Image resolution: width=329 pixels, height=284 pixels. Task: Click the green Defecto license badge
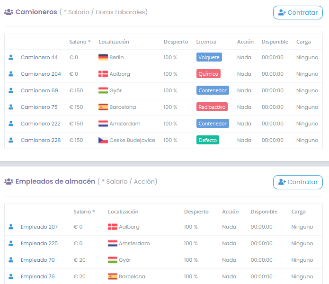click(x=208, y=140)
